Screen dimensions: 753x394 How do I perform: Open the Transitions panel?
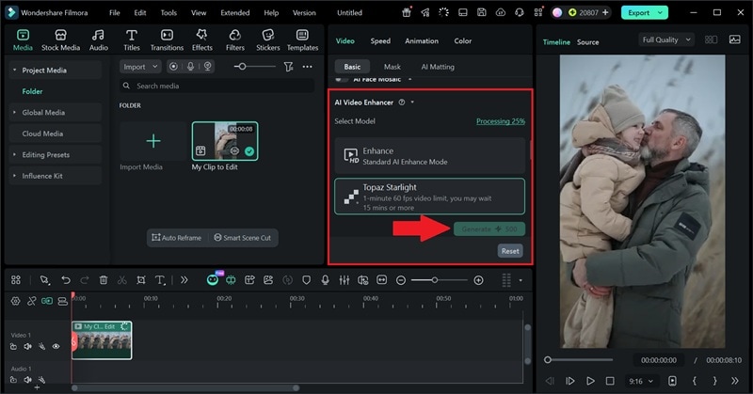167,39
